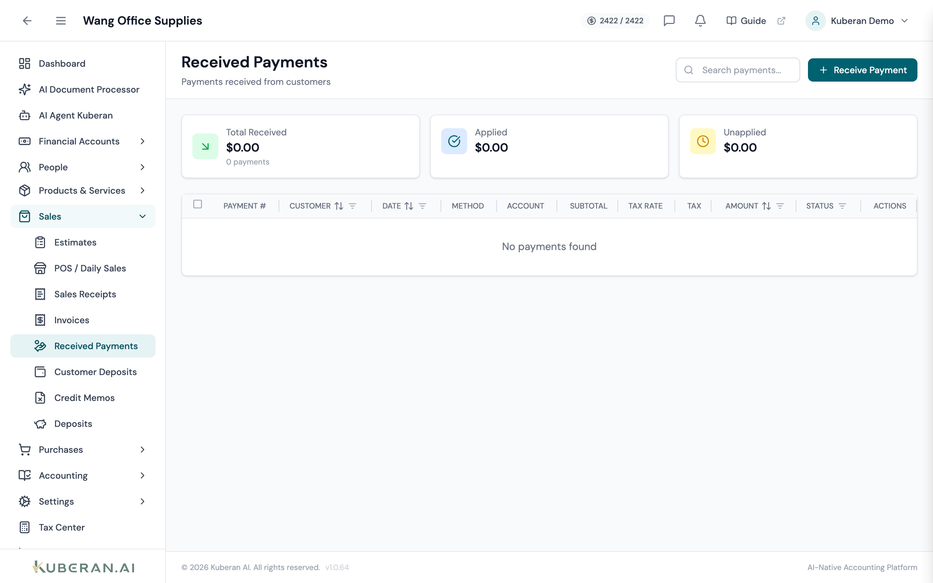Click the credits coin icon badge
Viewport: 933px width, 583px height.
[592, 20]
